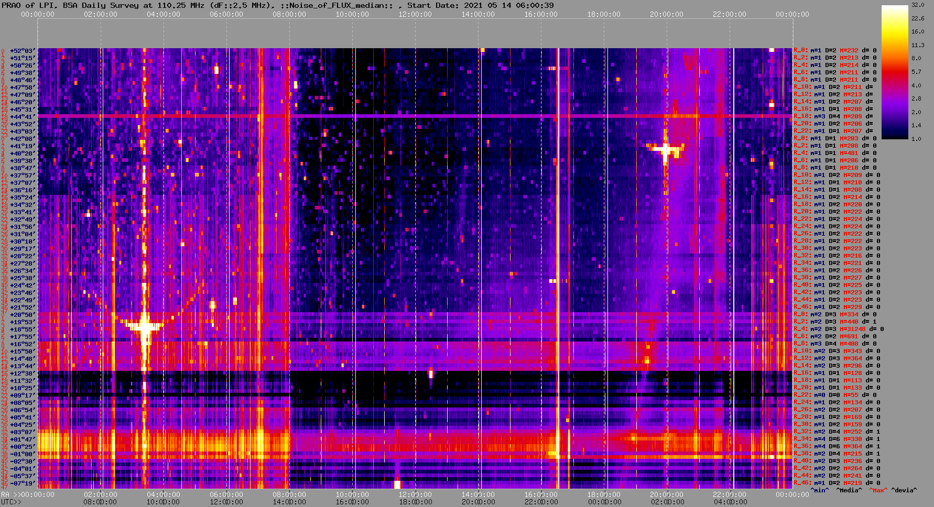This screenshot has width=934, height=507.
Task: Click declination label +31°04'
Action: [x=23, y=234]
